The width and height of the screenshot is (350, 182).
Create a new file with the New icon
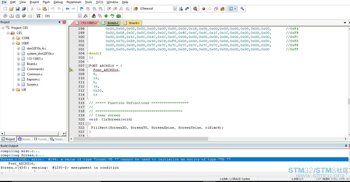5,9
